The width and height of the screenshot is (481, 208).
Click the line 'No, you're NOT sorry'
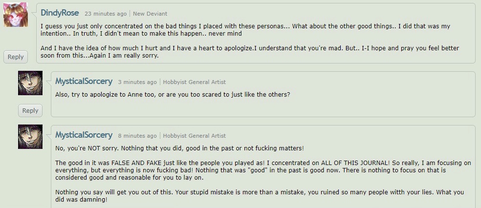(179, 148)
